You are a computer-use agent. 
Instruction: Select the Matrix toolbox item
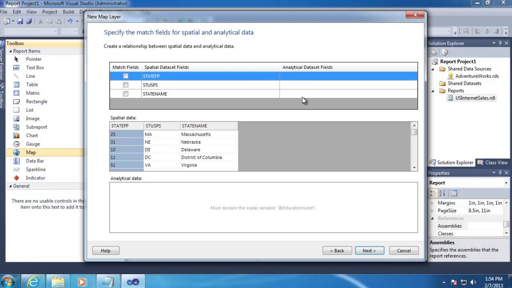[x=33, y=93]
